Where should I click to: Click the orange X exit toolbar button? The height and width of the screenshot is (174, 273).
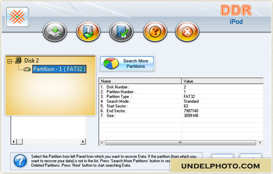tap(187, 32)
